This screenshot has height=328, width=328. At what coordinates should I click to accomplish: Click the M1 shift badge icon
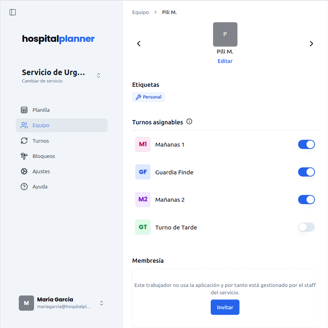tap(143, 145)
